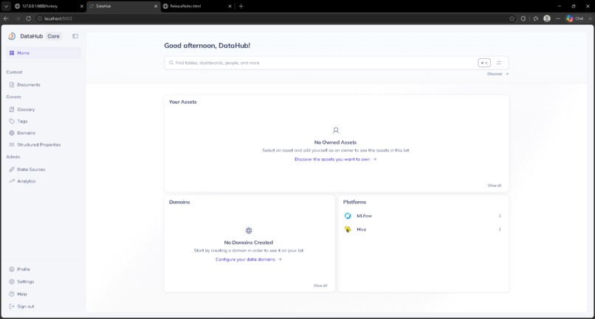Click the browser back arrow

(6, 18)
